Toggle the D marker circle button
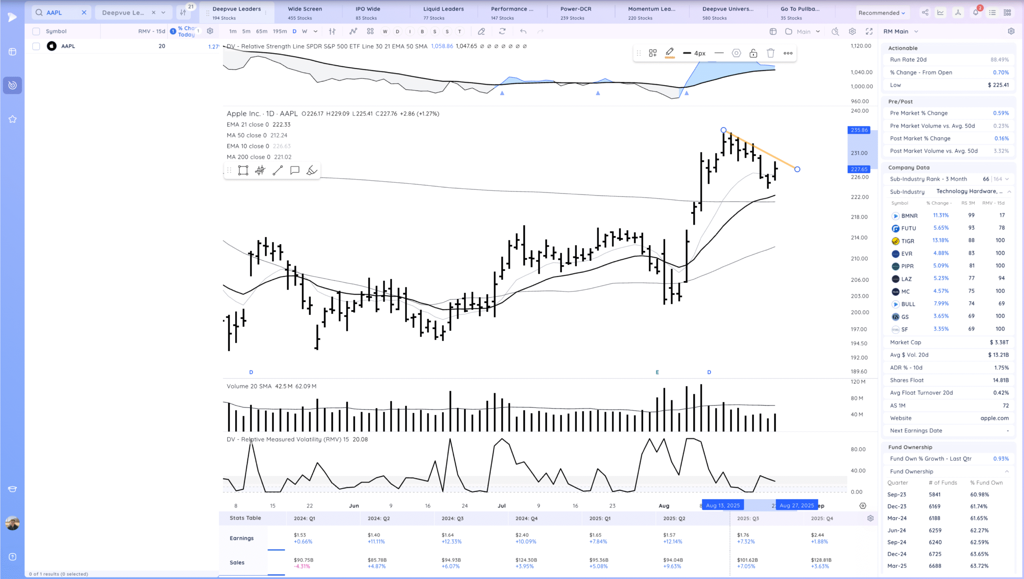This screenshot has height=579, width=1024. (x=397, y=31)
